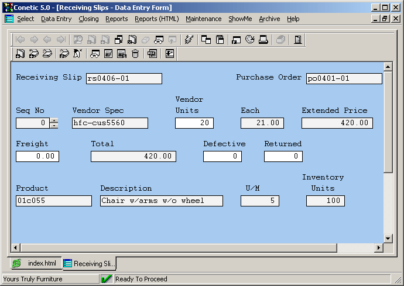Viewport: 404px width, 286px height.
Task: Open the Maintenance menu
Action: pos(203,19)
